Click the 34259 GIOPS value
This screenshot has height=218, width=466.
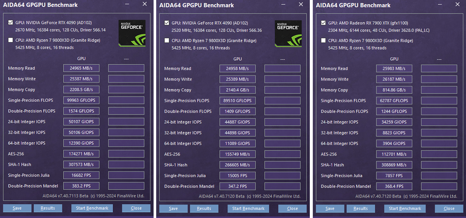(394, 122)
